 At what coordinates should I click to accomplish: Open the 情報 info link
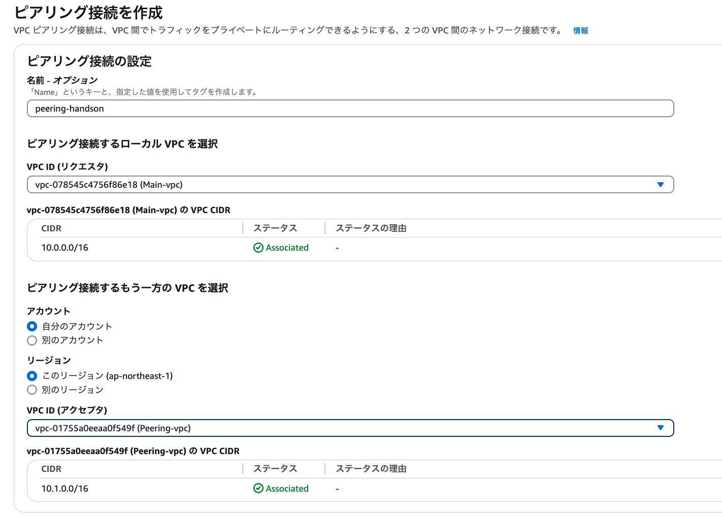[x=580, y=30]
